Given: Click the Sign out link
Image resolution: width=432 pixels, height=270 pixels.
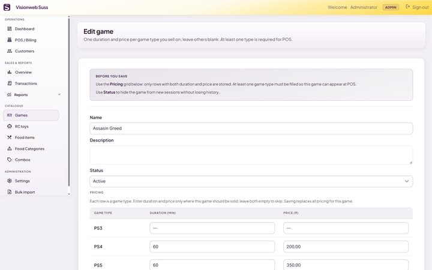Looking at the screenshot, I should click(420, 7).
